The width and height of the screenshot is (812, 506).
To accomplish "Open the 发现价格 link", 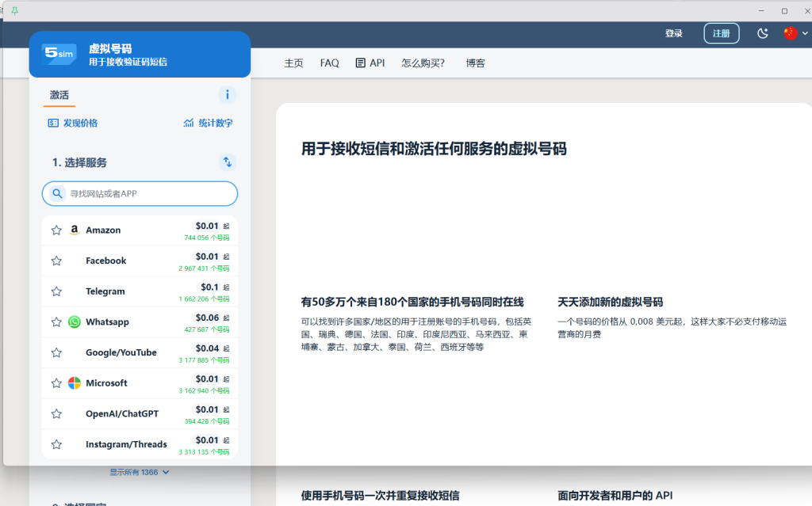I will pyautogui.click(x=73, y=123).
